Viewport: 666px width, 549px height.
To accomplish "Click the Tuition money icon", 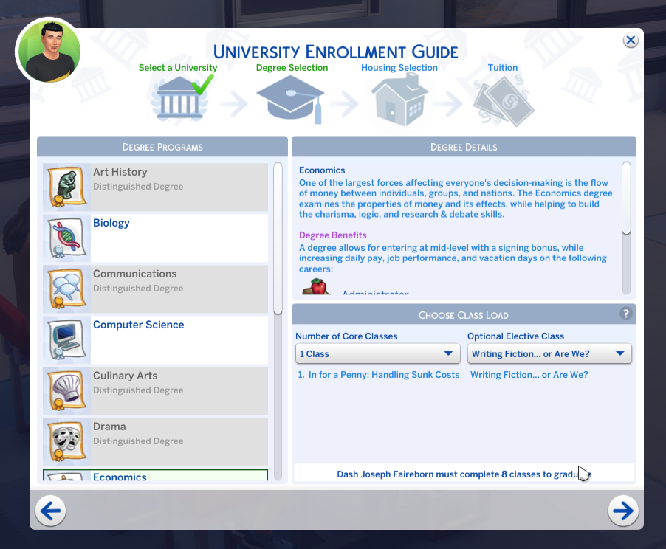I will (503, 101).
